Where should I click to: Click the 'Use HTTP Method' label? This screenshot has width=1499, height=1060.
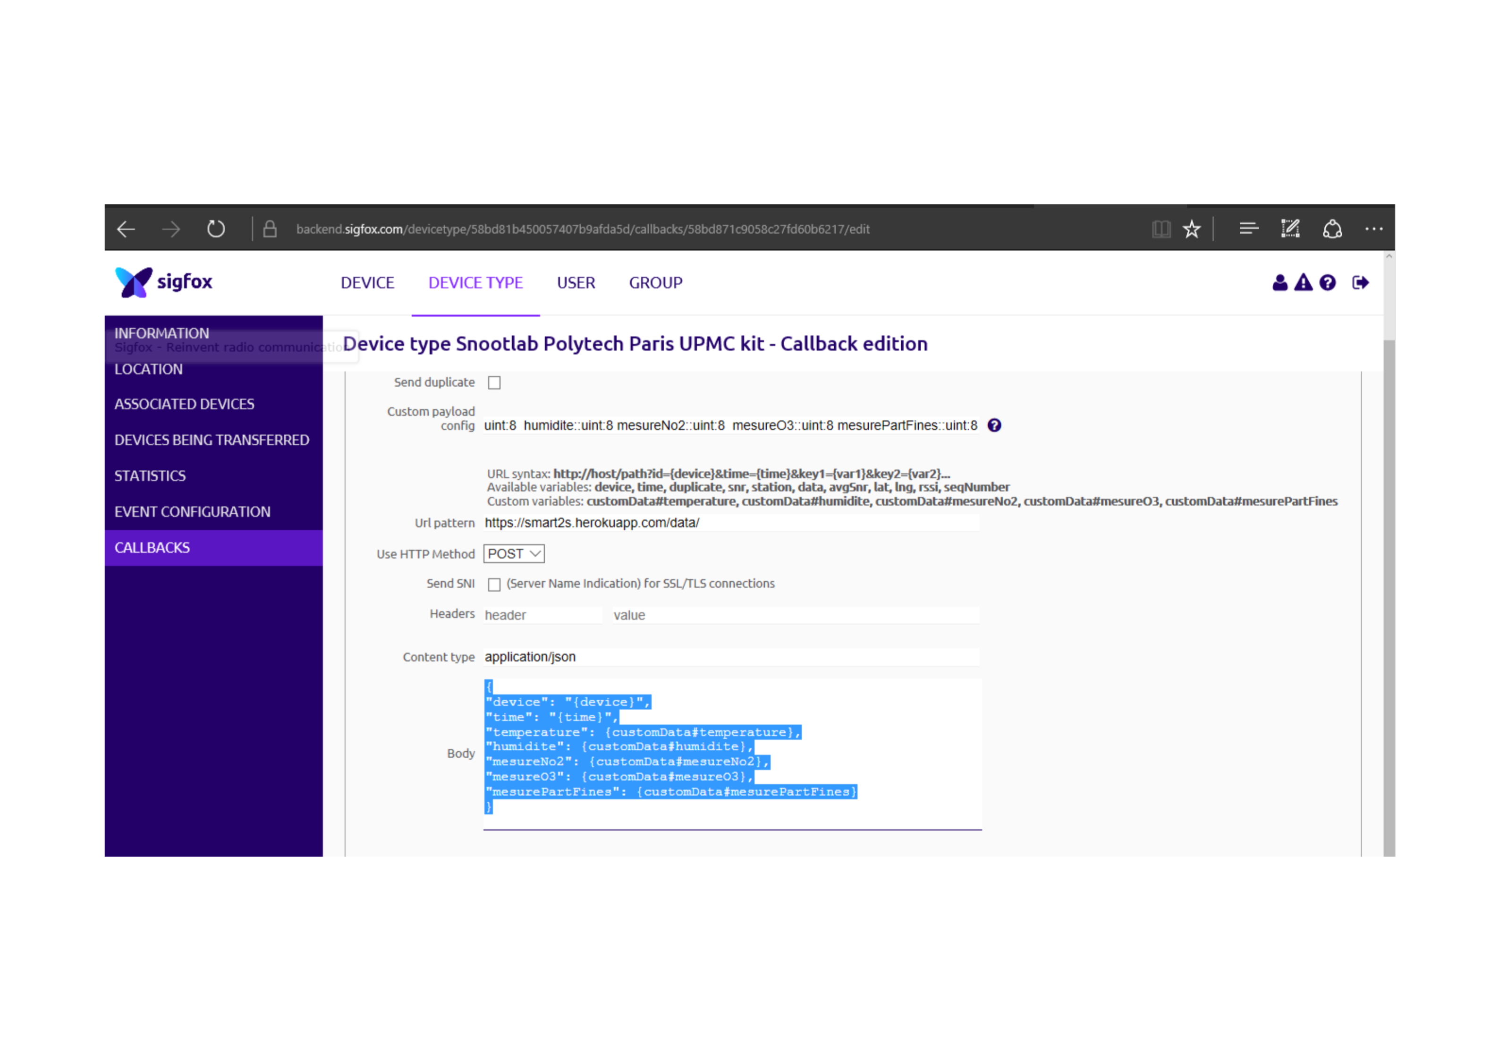tap(425, 554)
